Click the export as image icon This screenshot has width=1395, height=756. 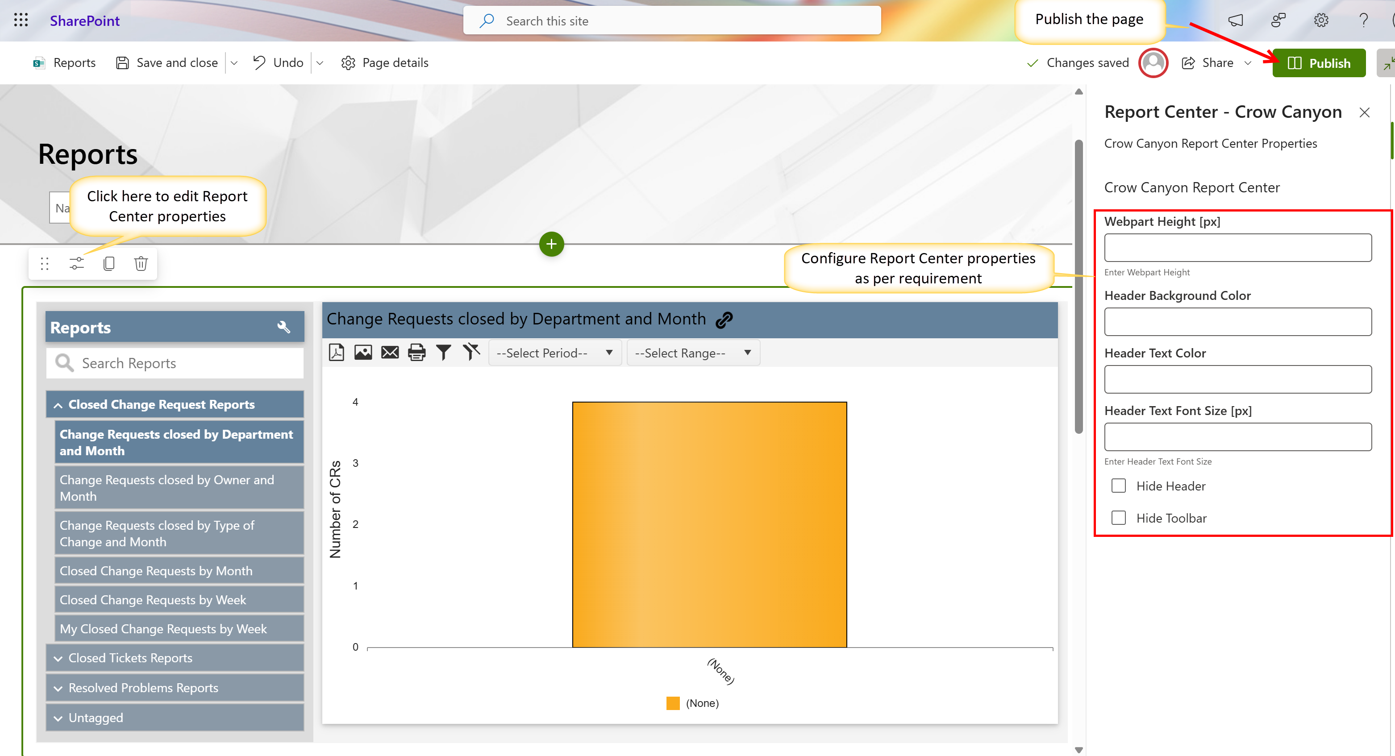pyautogui.click(x=363, y=353)
